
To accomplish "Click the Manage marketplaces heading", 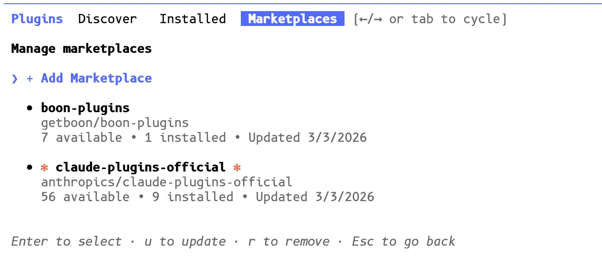I will [x=81, y=48].
